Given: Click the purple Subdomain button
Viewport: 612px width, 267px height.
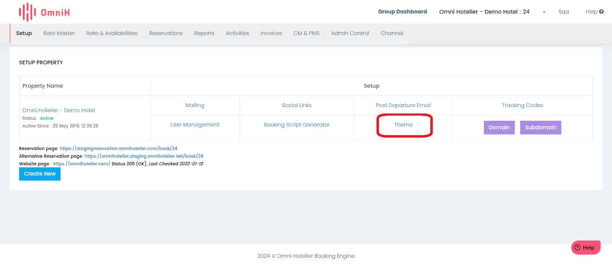Looking at the screenshot, I should (x=540, y=127).
